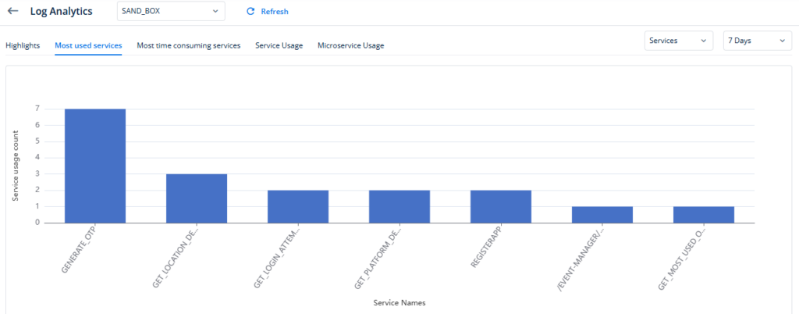
Task: Click the REGISTERAPP axis label
Action: (x=487, y=246)
